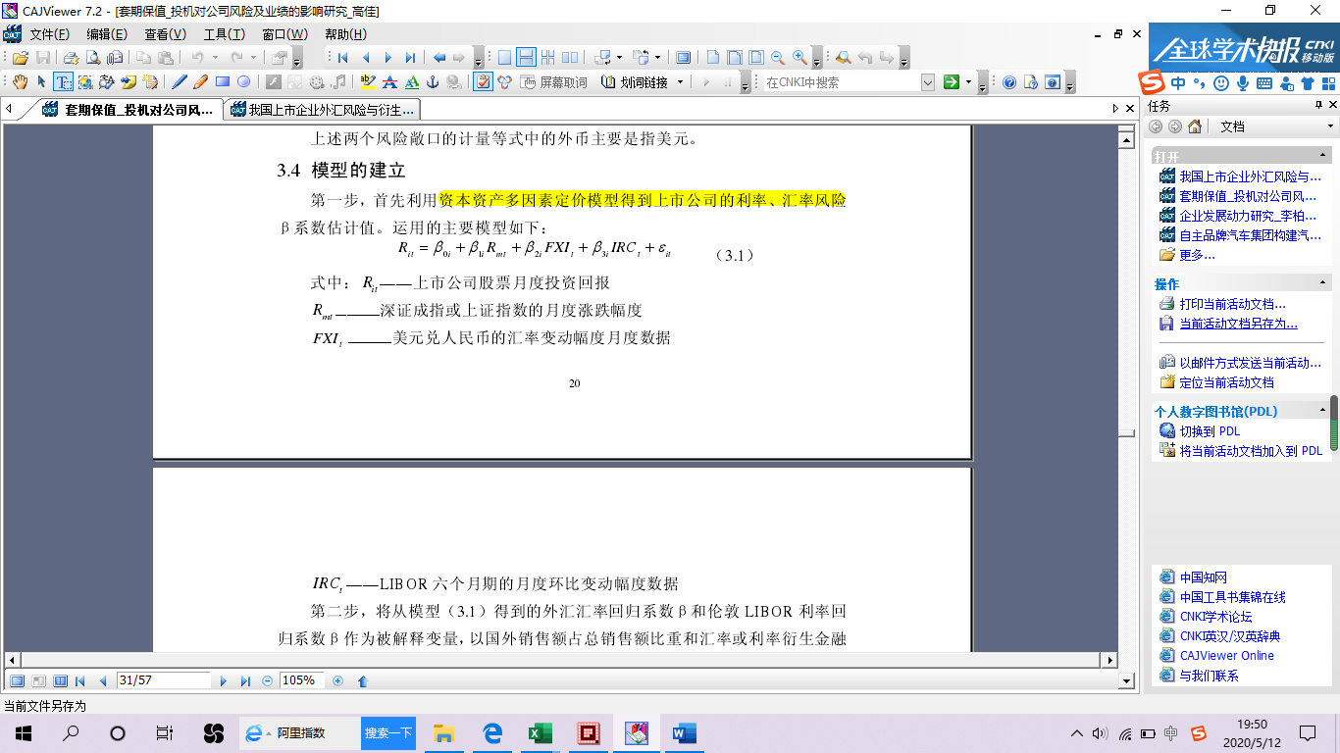Open the dropdown beside the green go arrow
The height and width of the screenshot is (753, 1340).
[968, 82]
